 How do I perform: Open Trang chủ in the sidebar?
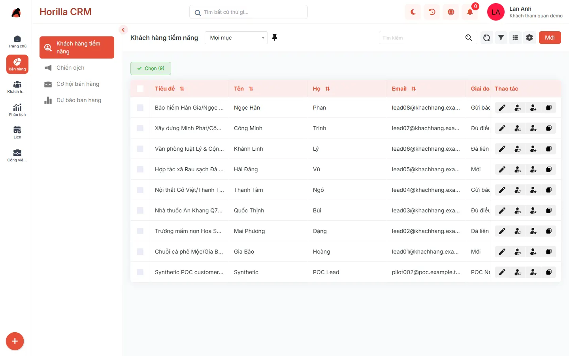tap(17, 42)
